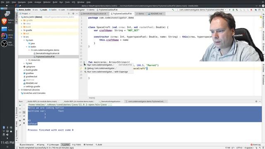Click UTF-8 encoding in status bar
Screen dimensions: 265x149
point(239,148)
